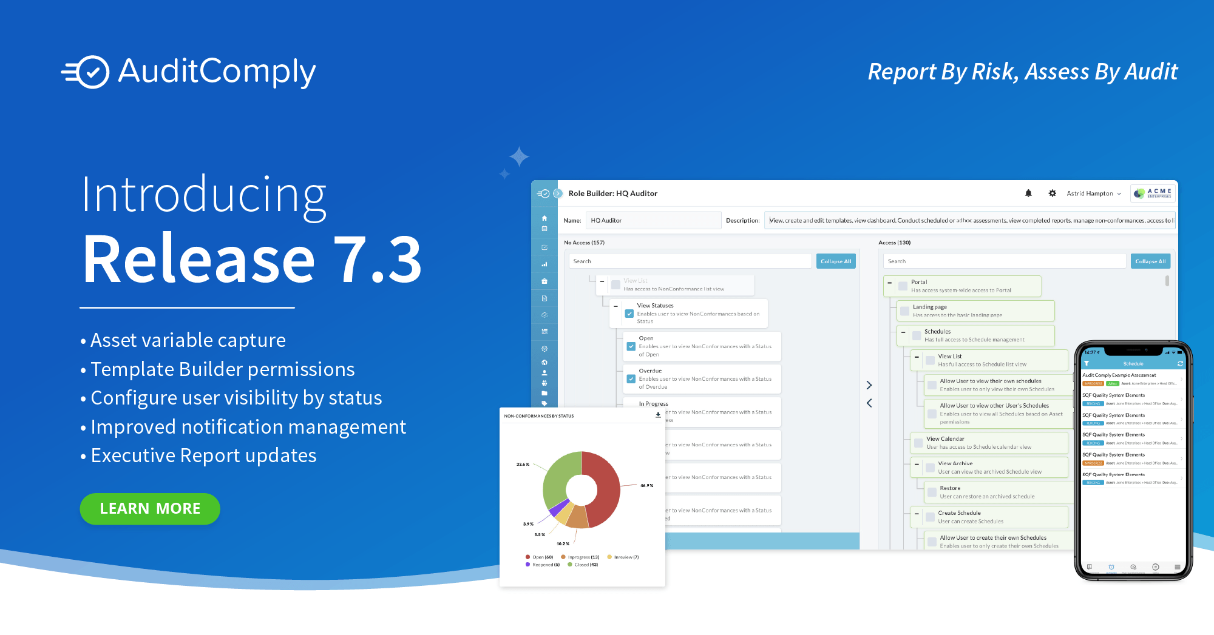Tap the phone's Schedule alarm-clock tab icon
This screenshot has width=1214, height=635.
1111,568
